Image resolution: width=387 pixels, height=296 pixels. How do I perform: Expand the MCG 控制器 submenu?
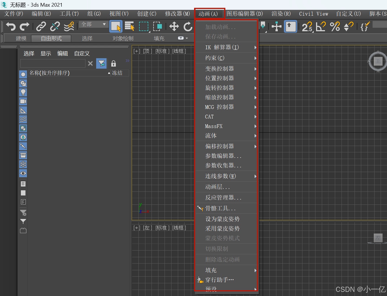coord(227,107)
